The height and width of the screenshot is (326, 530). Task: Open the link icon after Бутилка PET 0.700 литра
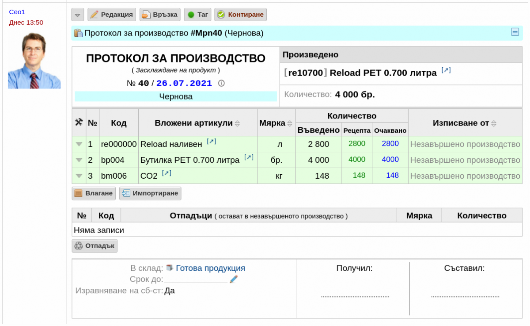coord(249,157)
